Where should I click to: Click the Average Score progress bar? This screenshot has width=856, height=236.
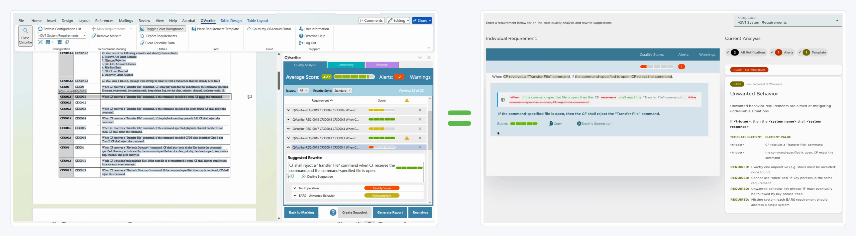(x=354, y=77)
